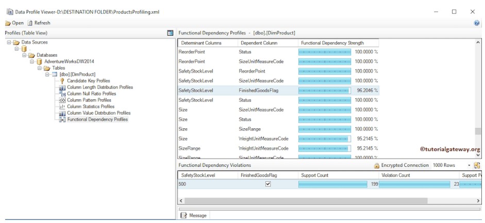This screenshot has height=223, width=485.
Task: Click the Violation Count bar showing 23
Action: (x=414, y=184)
